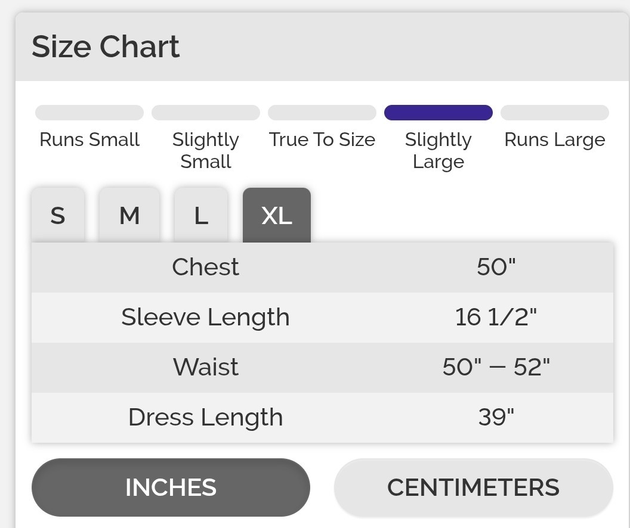The image size is (630, 528).
Task: Switch measurements to INCHES
Action: [x=171, y=487]
